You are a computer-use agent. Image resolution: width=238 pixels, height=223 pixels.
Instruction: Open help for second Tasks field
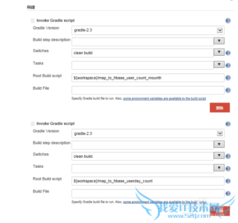coord(228,169)
